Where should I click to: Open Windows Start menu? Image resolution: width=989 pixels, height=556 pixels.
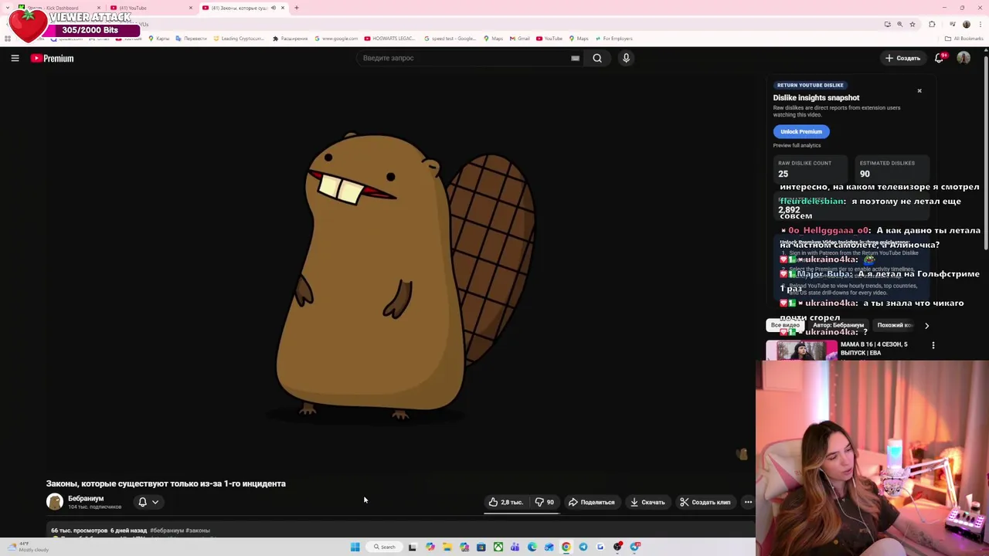355,547
